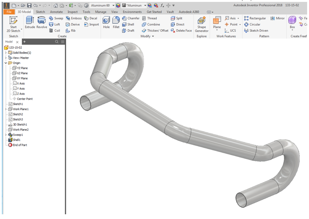Image resolution: width=309 pixels, height=219 pixels.
Task: Open the Tools tab
Action: click(86, 12)
